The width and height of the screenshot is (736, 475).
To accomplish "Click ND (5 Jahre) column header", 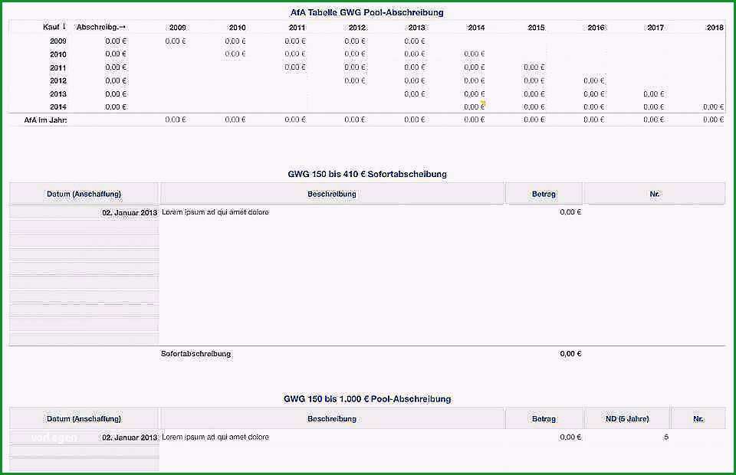I will point(627,418).
